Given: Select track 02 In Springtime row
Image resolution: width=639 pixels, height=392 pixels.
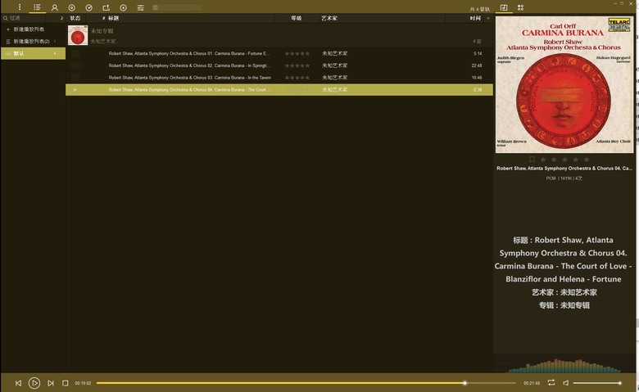Looking at the screenshot, I should (279, 65).
